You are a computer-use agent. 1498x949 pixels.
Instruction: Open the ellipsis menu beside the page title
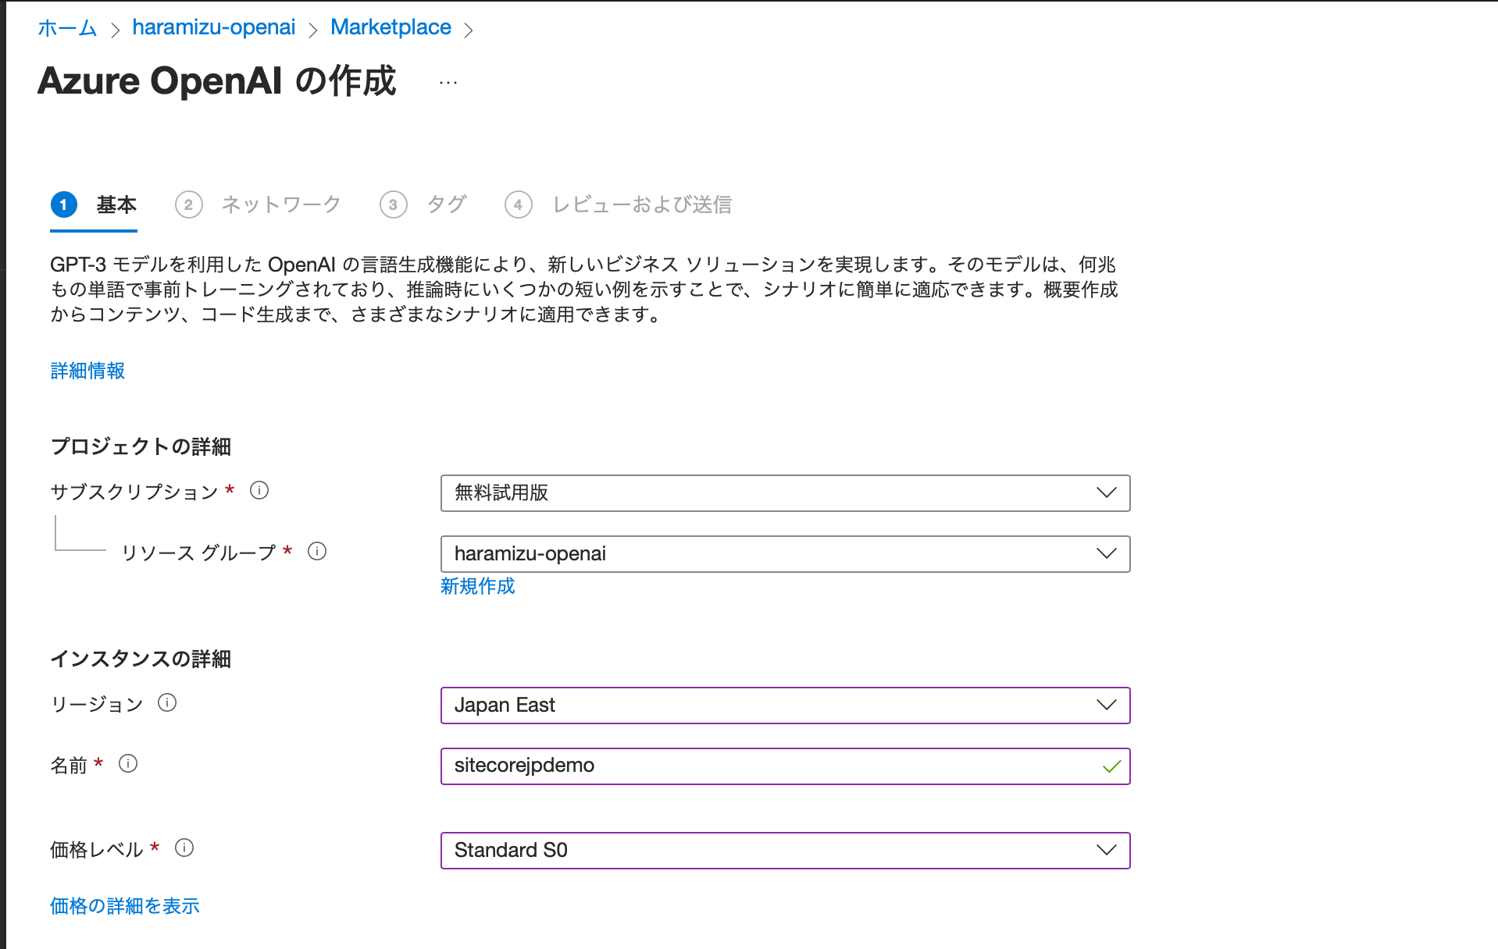(448, 82)
